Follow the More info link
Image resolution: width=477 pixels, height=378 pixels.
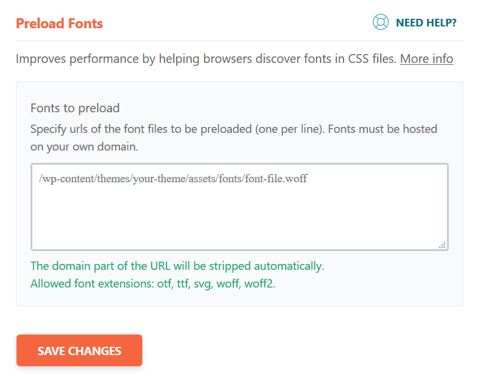coord(426,59)
